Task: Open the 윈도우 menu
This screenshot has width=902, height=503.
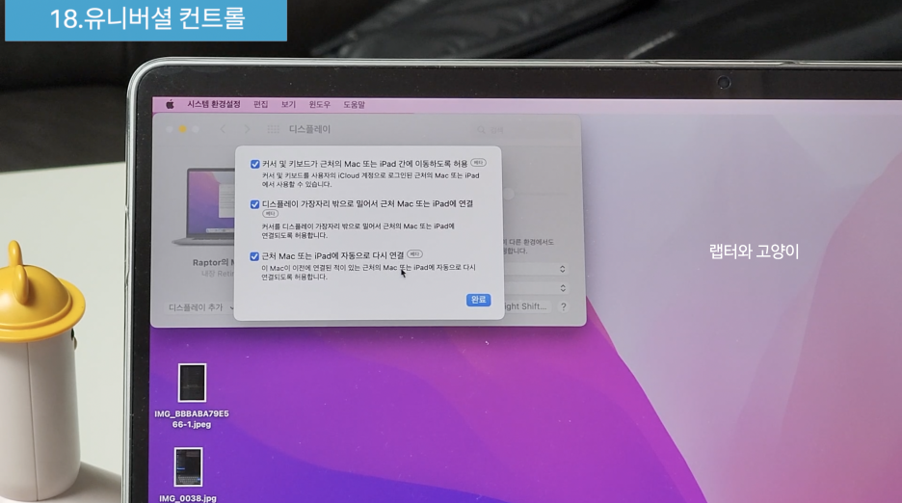Action: (319, 104)
